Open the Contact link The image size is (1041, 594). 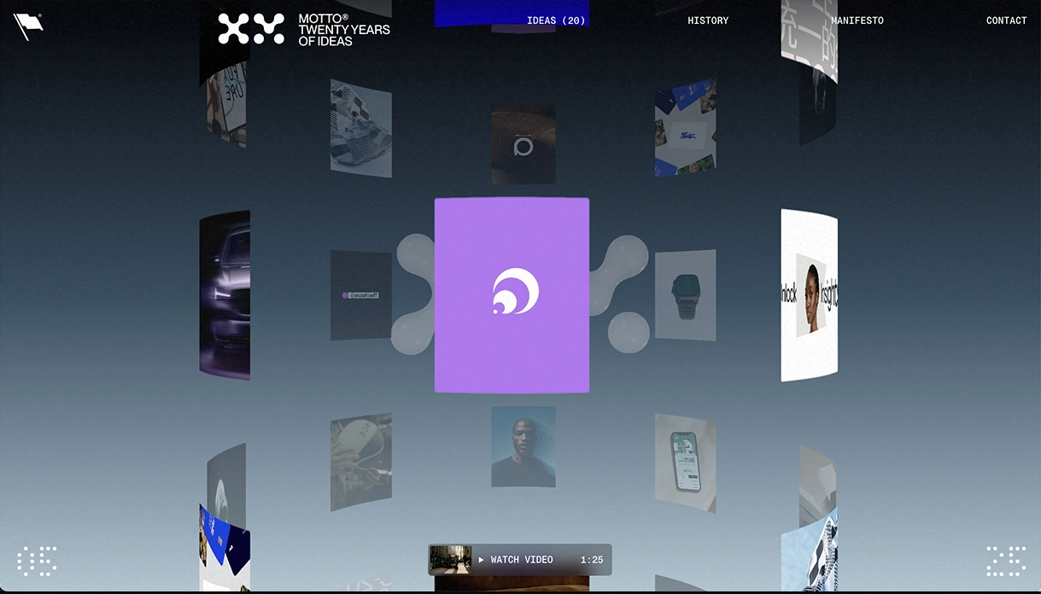point(1006,20)
